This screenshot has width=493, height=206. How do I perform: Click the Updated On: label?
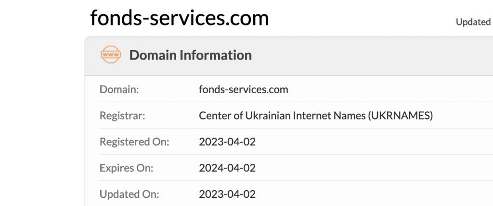(x=129, y=194)
